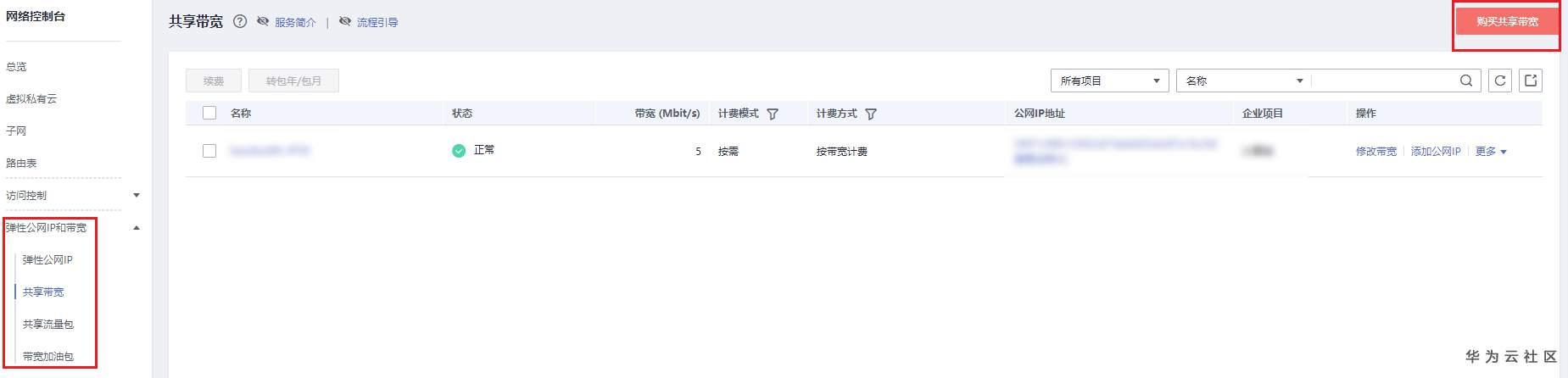Click into the search input field
The image size is (1568, 378).
1383,81
